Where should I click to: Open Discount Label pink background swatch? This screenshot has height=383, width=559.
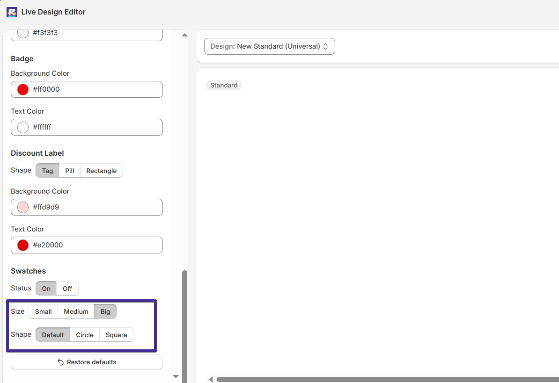pos(23,207)
